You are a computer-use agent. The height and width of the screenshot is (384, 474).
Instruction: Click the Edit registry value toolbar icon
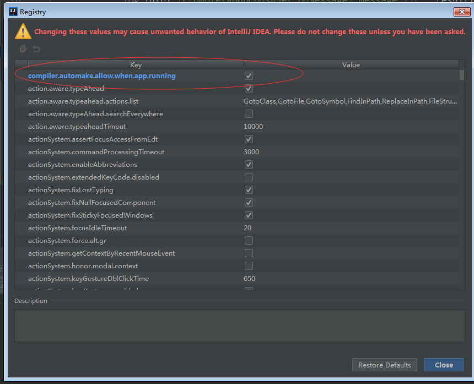pos(23,49)
